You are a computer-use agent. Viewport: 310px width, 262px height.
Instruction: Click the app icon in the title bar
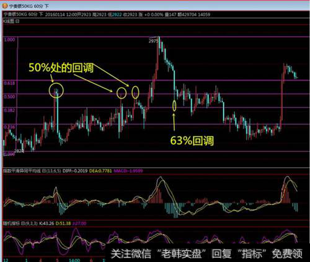[x=5, y=6]
